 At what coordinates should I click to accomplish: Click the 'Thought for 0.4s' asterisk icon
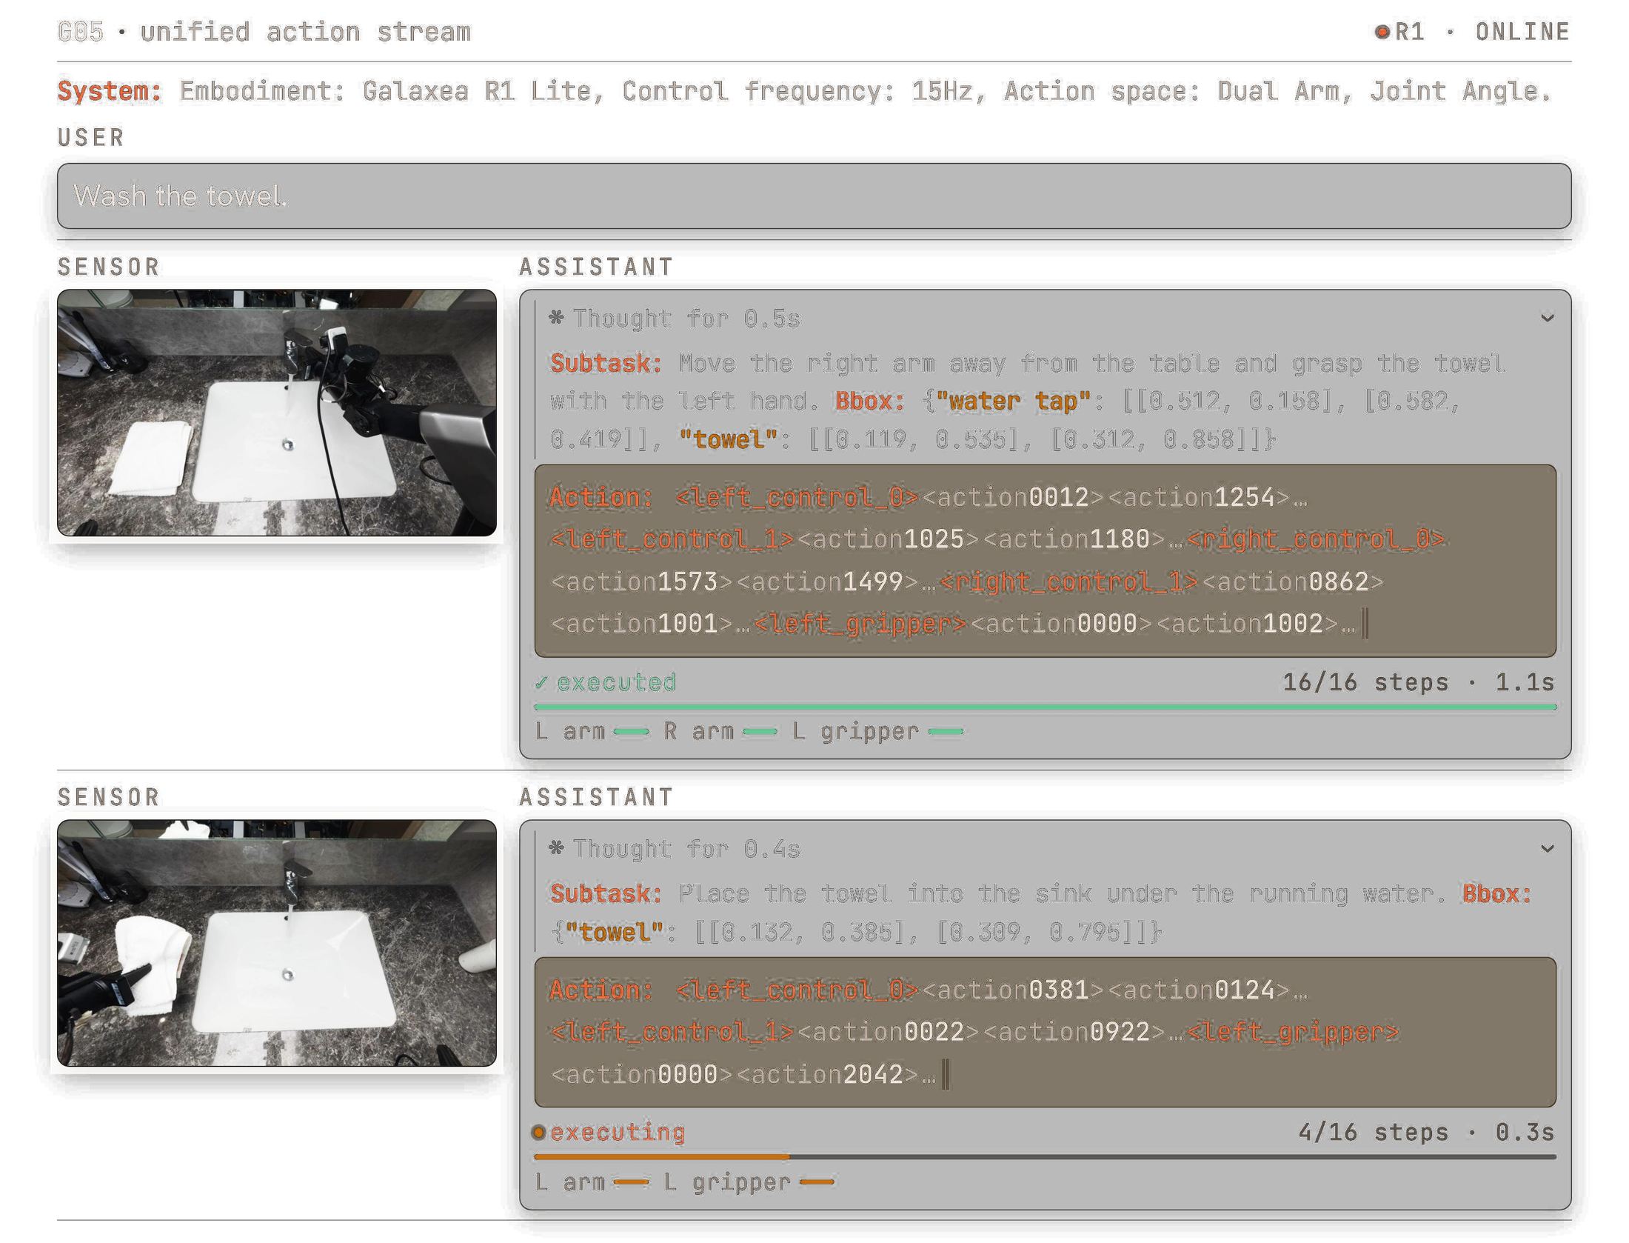[x=556, y=848]
